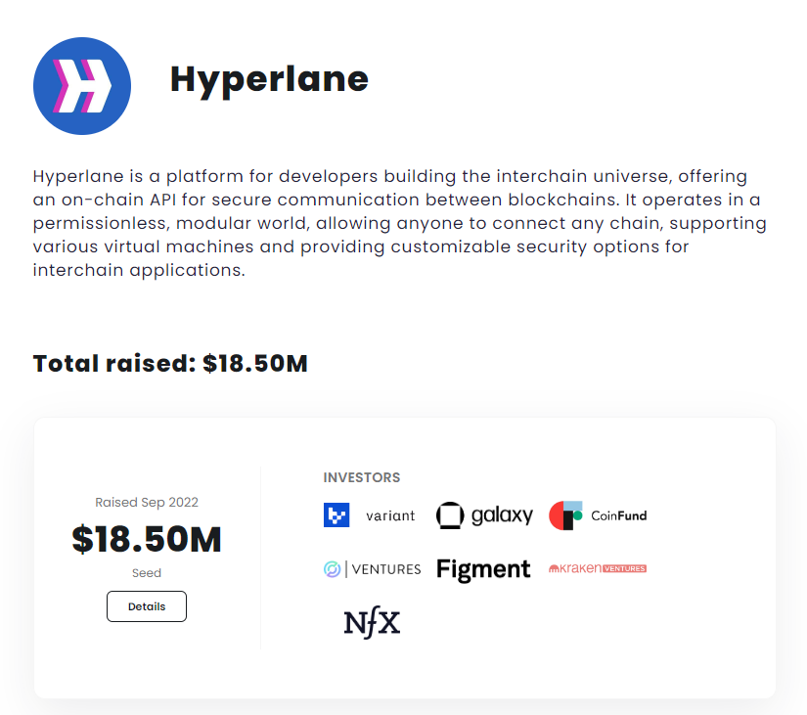The width and height of the screenshot is (807, 715).
Task: Click the Details button
Action: (146, 605)
